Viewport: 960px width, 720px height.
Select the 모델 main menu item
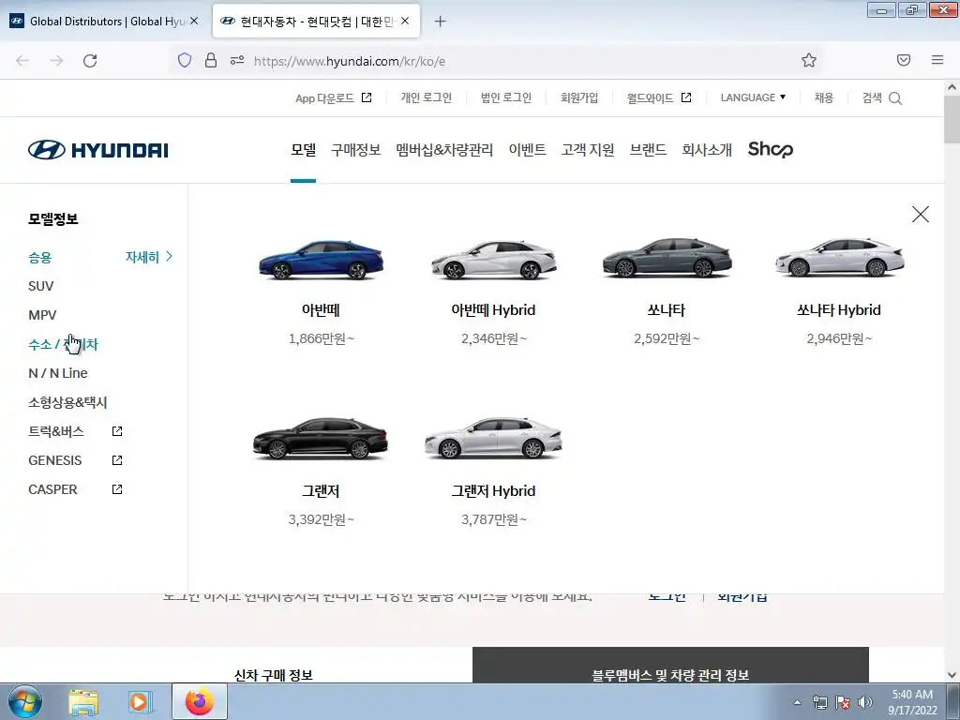click(x=303, y=149)
